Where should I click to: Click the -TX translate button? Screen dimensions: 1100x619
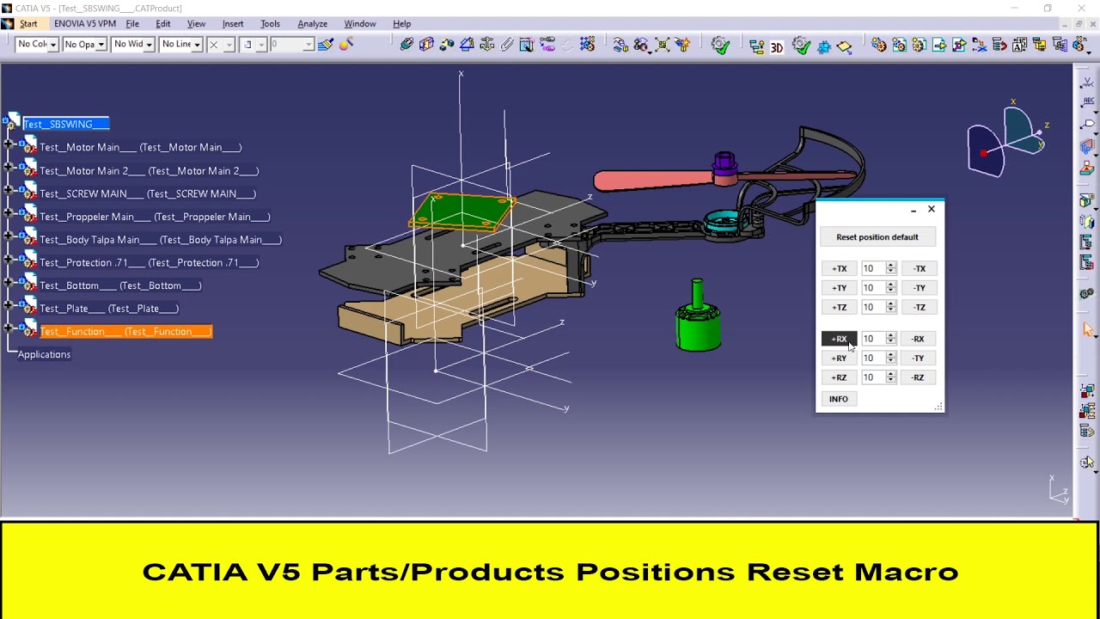point(920,269)
